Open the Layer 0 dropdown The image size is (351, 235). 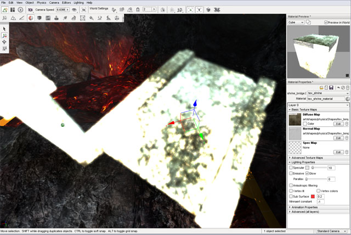pos(318,104)
